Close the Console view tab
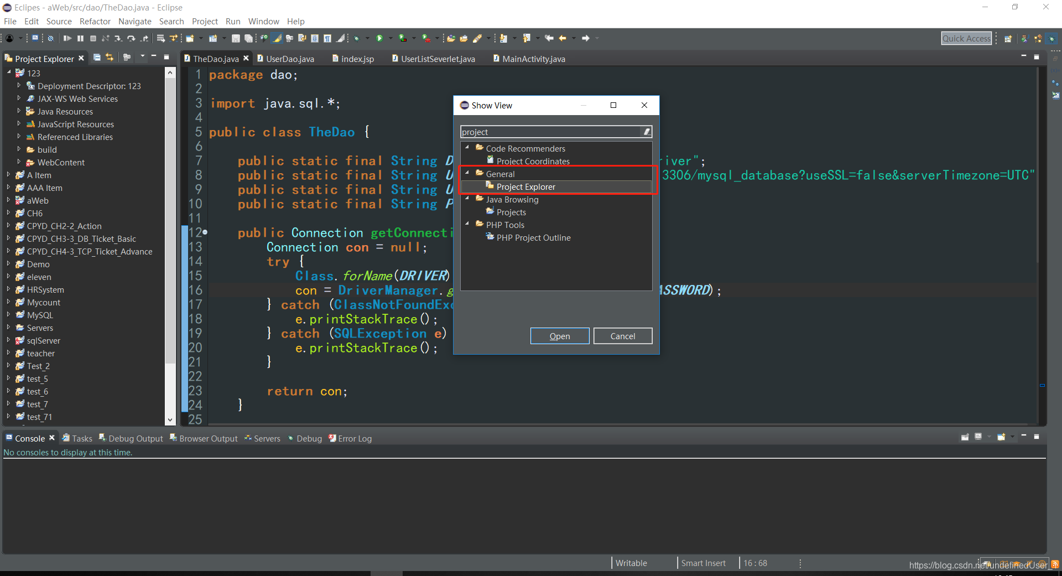Viewport: 1062px width, 576px height. tap(52, 438)
